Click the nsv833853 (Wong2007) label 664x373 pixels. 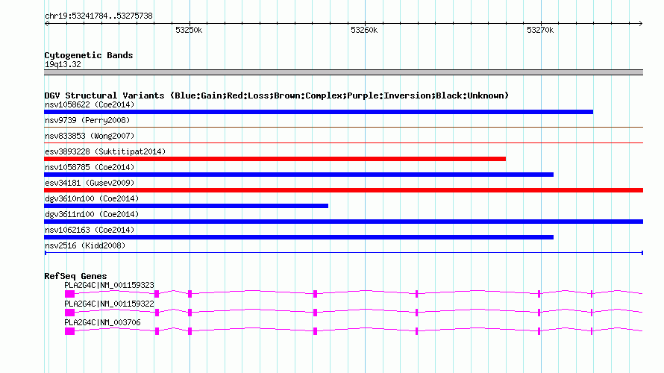coord(90,136)
